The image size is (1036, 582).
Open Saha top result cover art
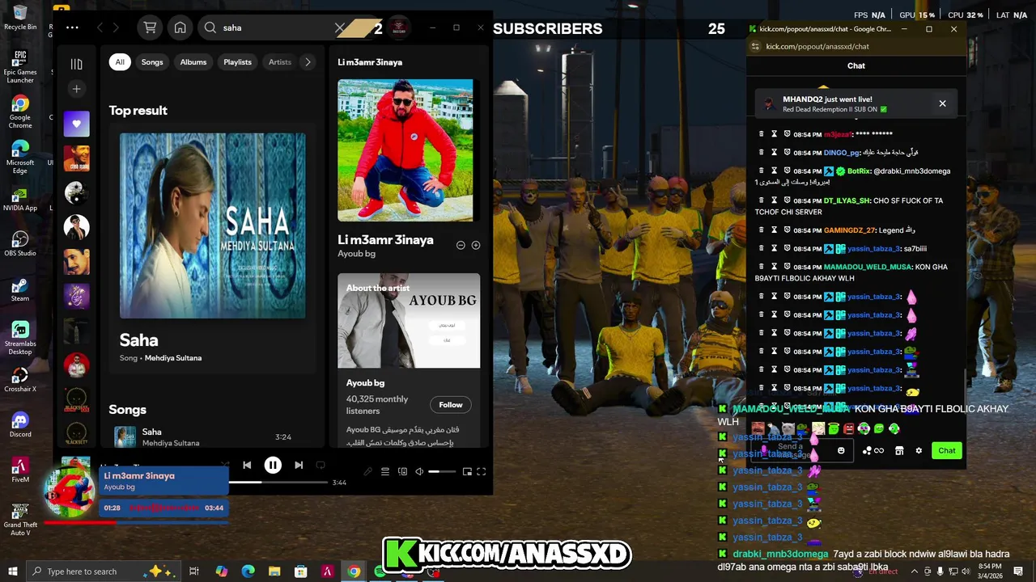(213, 226)
